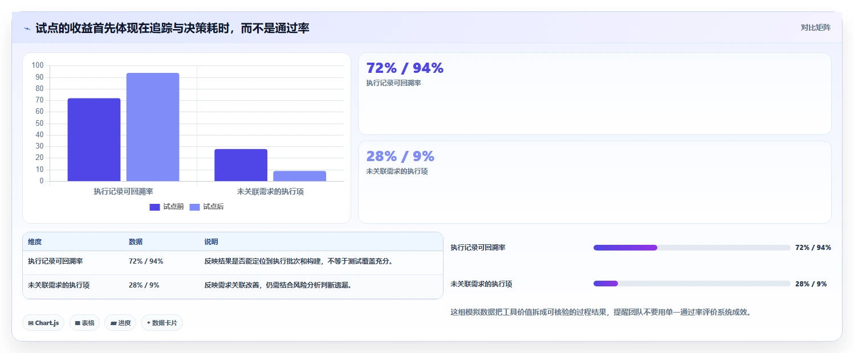Click the 28% / 9% value right of progress bar
The height and width of the screenshot is (353, 854).
pos(811,284)
